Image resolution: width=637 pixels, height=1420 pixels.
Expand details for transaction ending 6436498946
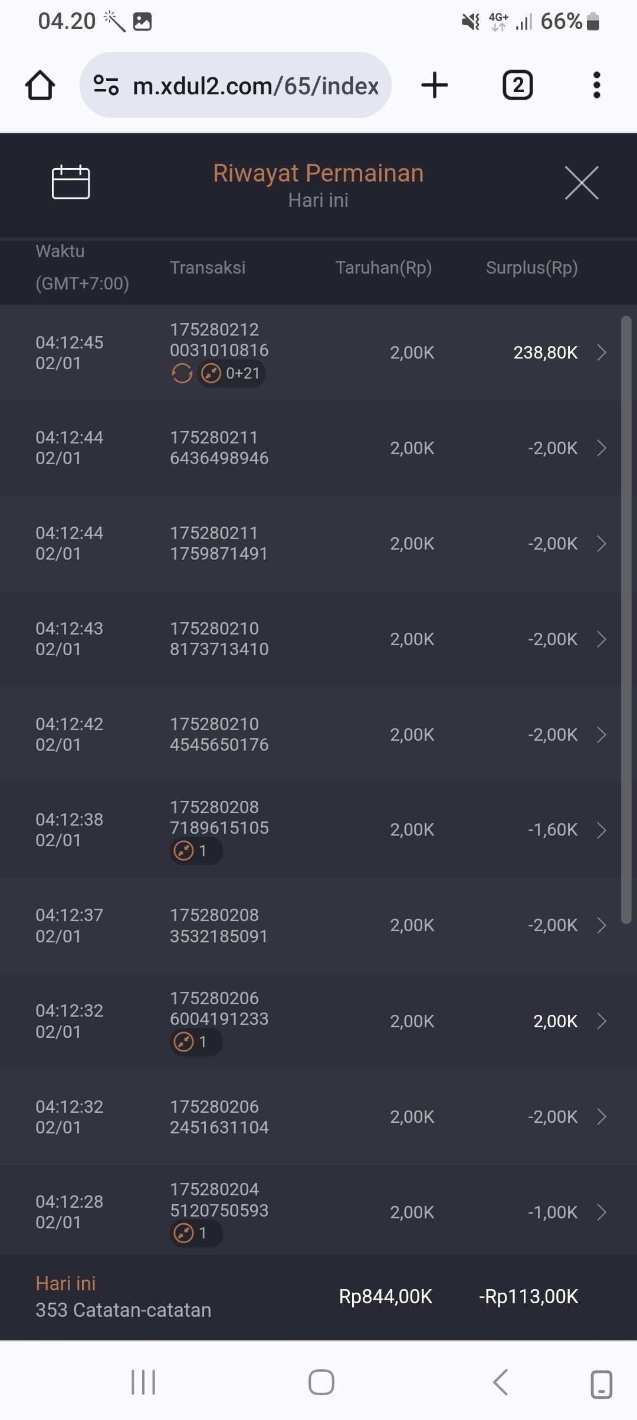(601, 448)
